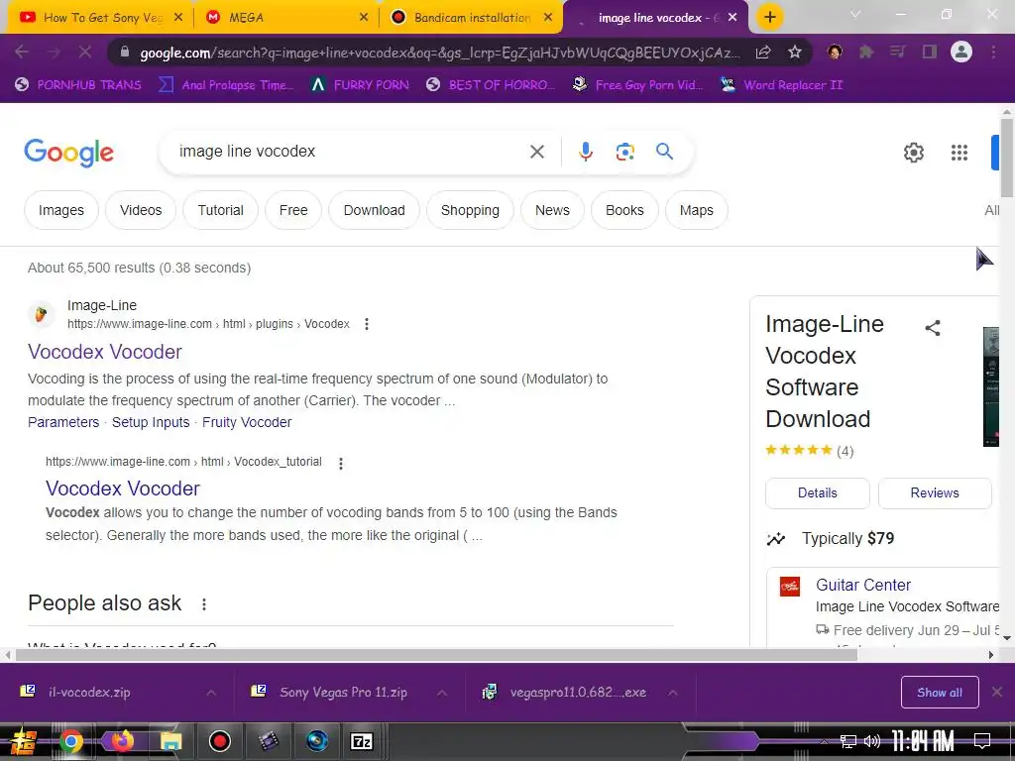Screen dimensions: 1015x761
Task: Open options for first Vocodex Vocoder result
Action: [367, 324]
